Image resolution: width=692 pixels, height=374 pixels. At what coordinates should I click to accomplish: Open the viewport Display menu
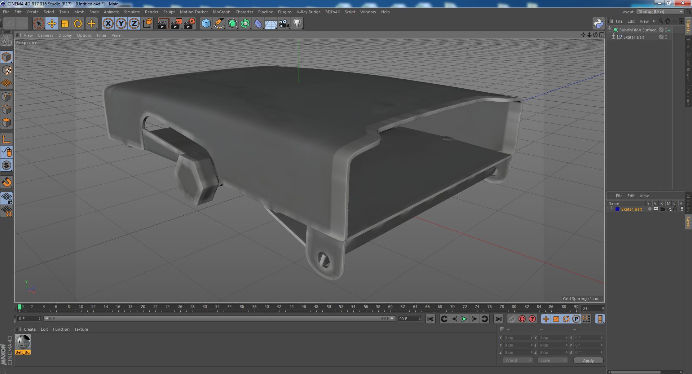tap(65, 35)
